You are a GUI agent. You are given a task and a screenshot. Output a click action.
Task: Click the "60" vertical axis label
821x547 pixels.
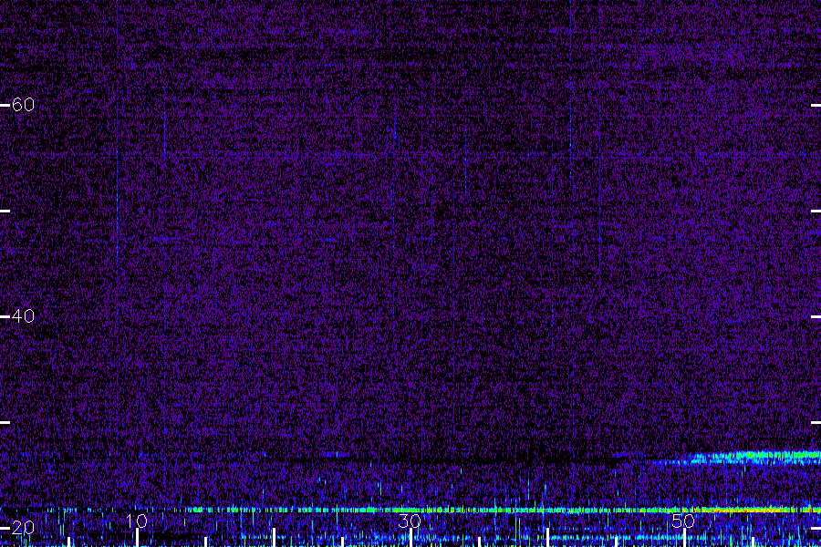pos(23,105)
